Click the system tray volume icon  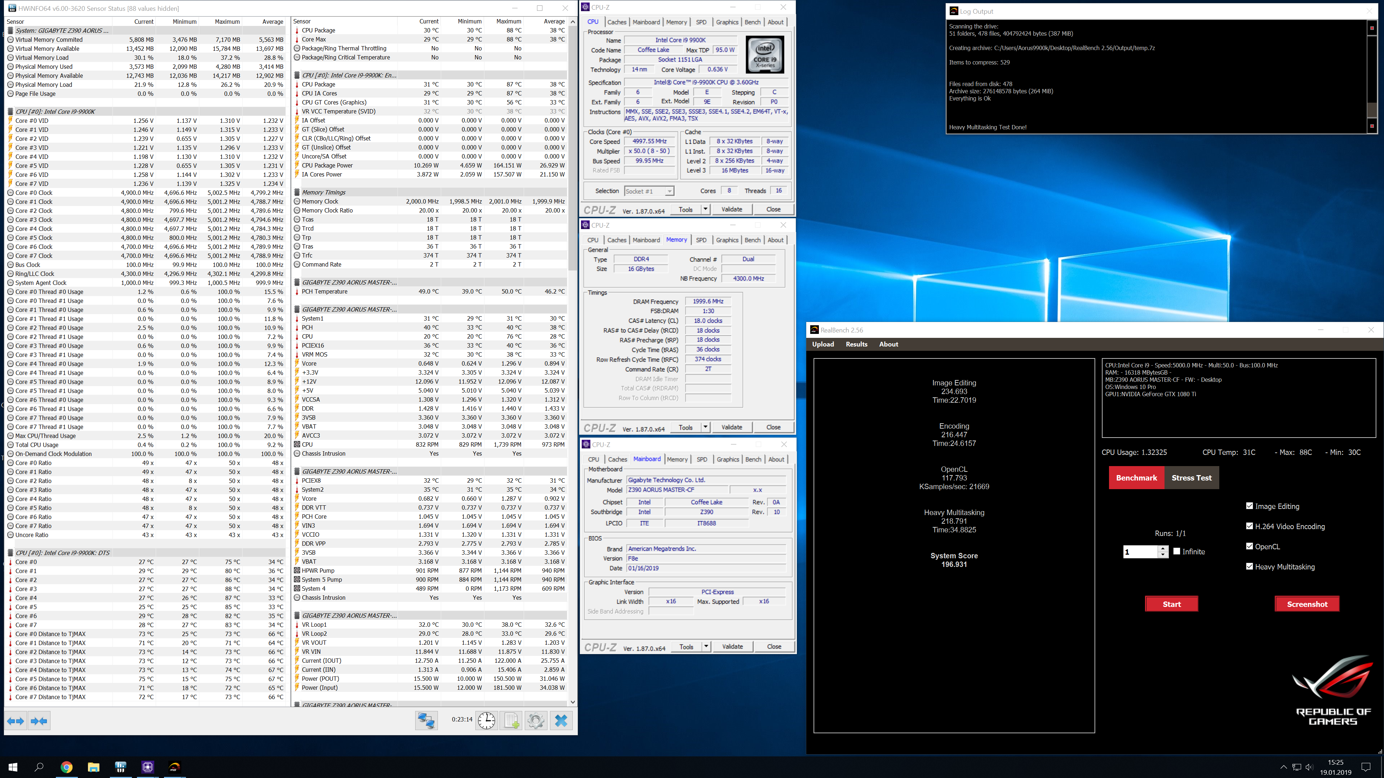pos(1309,767)
